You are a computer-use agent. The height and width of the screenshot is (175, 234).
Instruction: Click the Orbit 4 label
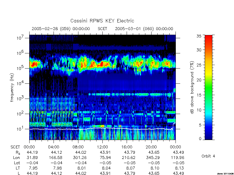(208, 156)
